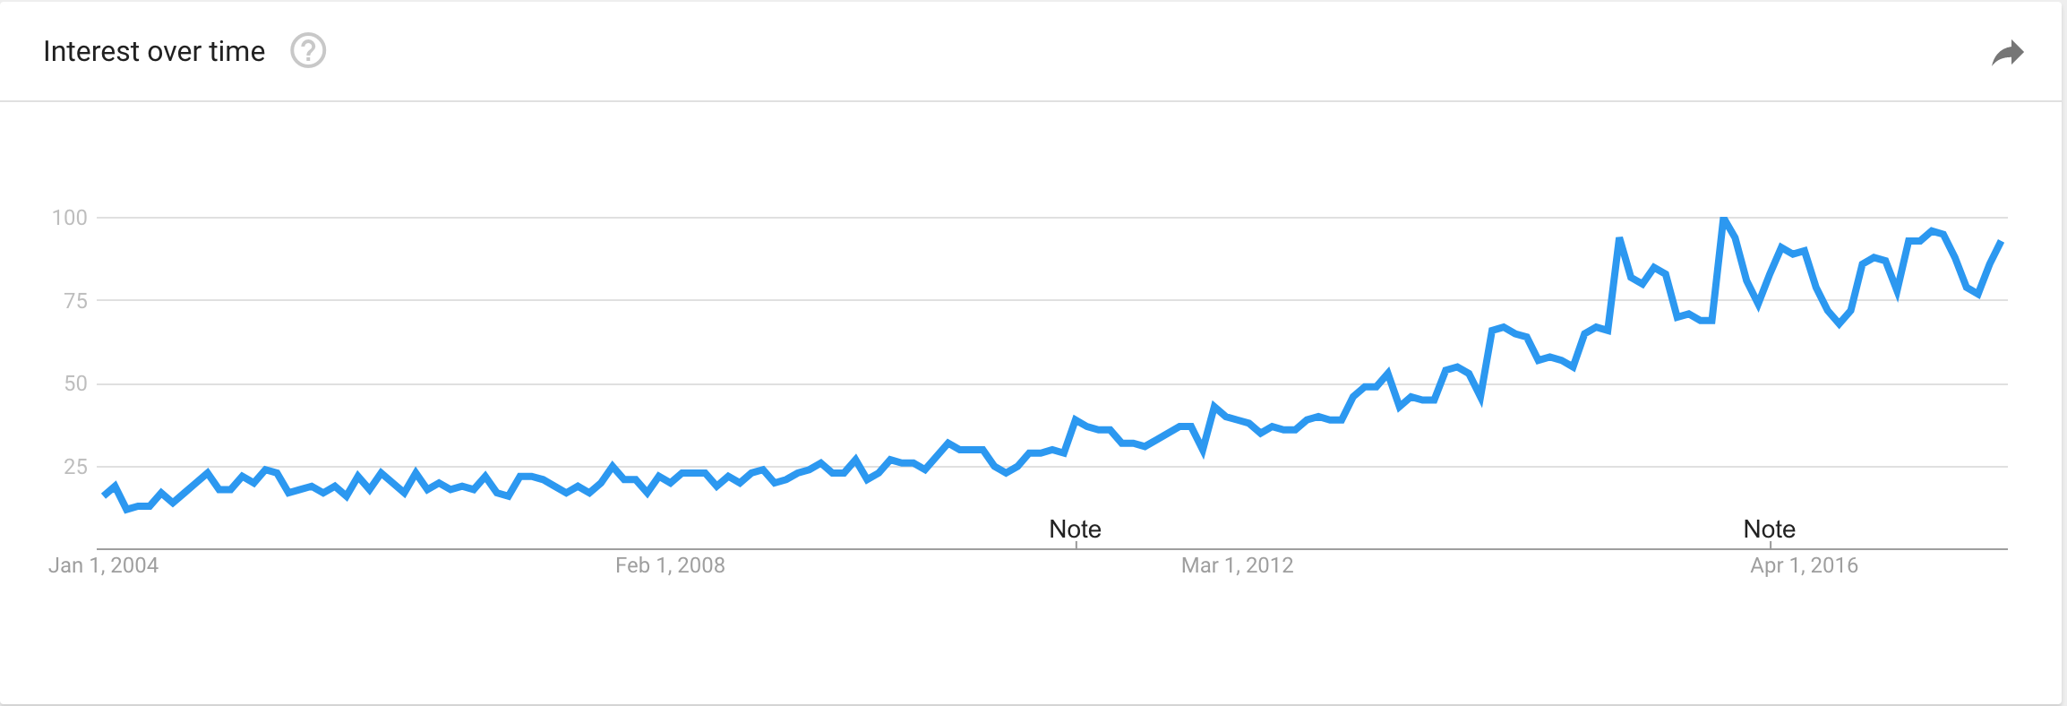
Task: Click the last data point of the line
Action: (x=2001, y=243)
